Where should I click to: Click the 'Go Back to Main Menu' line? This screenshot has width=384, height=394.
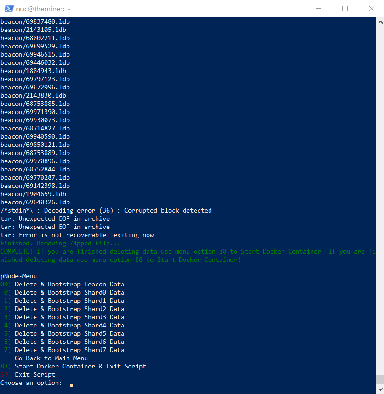51,358
